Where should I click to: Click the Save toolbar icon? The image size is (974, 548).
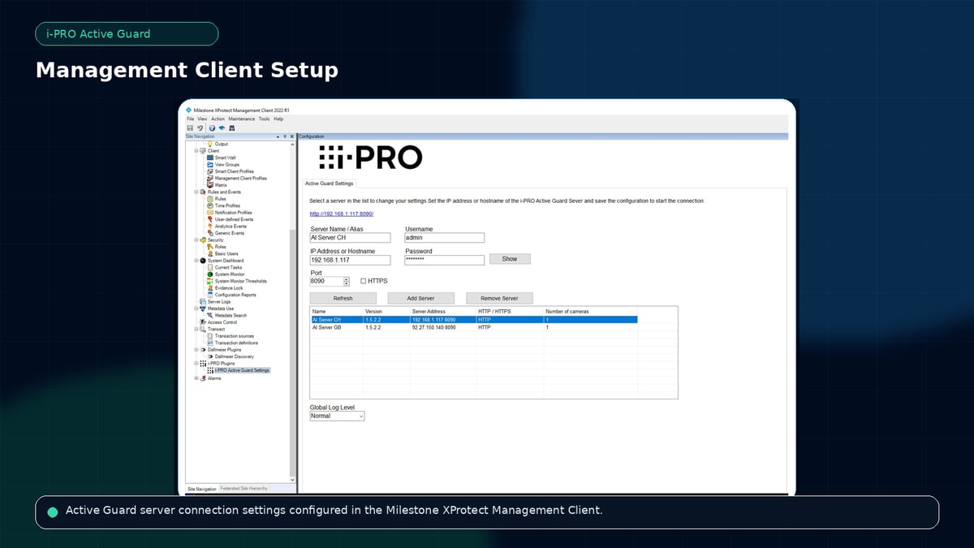pyautogui.click(x=190, y=128)
